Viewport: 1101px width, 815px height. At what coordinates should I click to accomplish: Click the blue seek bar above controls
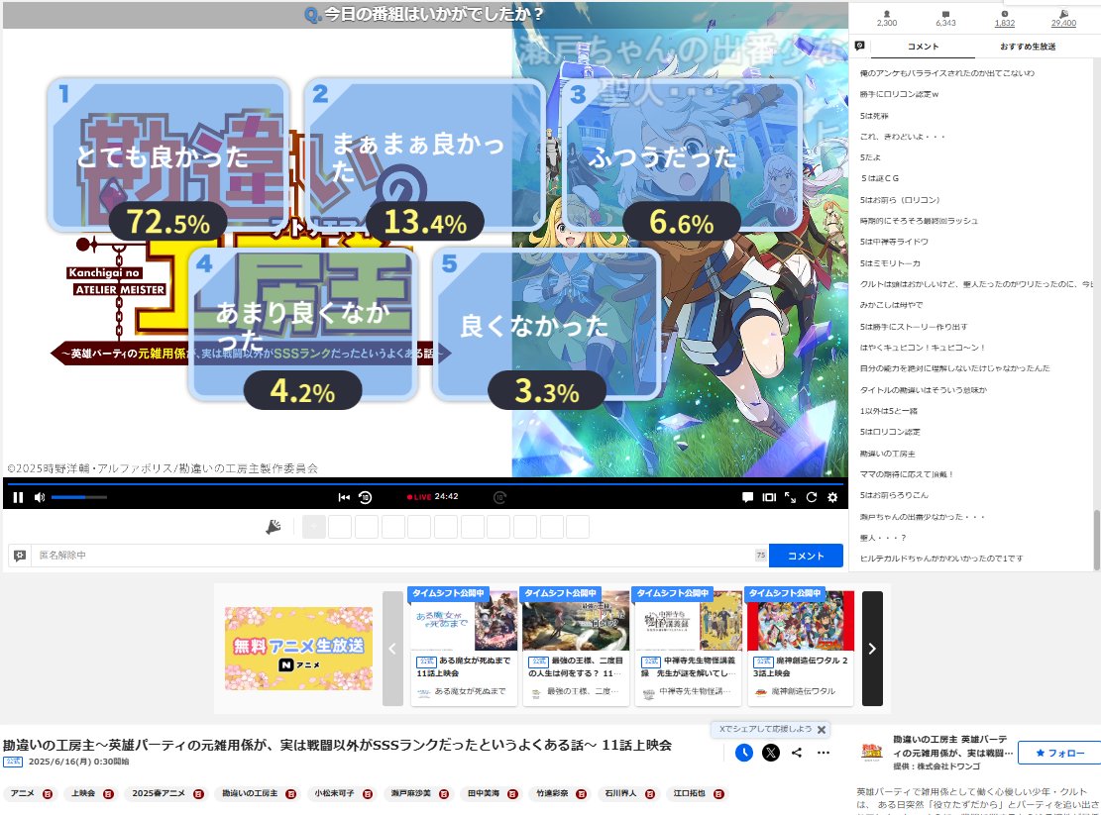pyautogui.click(x=425, y=483)
